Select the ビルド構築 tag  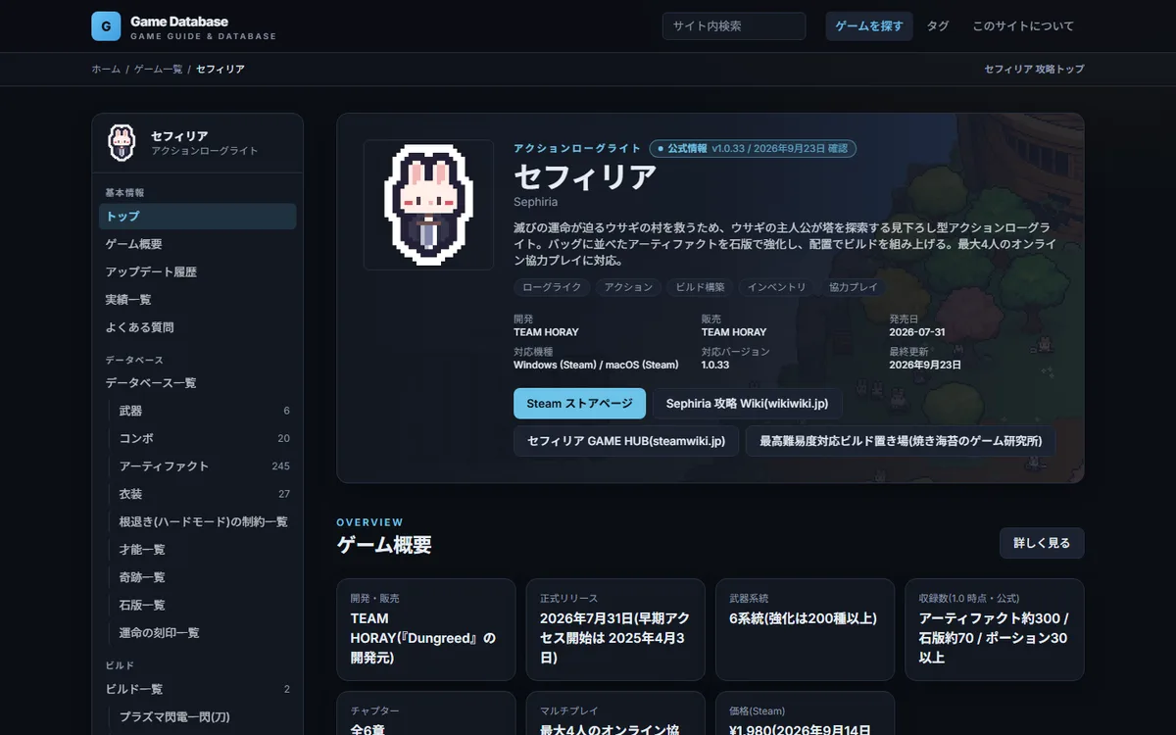[x=700, y=287]
